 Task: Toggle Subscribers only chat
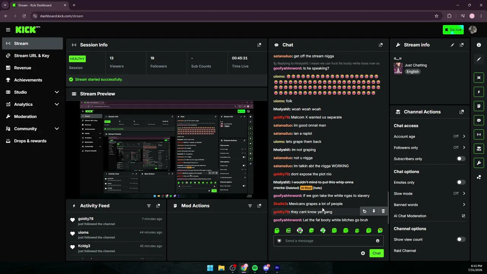click(x=461, y=159)
